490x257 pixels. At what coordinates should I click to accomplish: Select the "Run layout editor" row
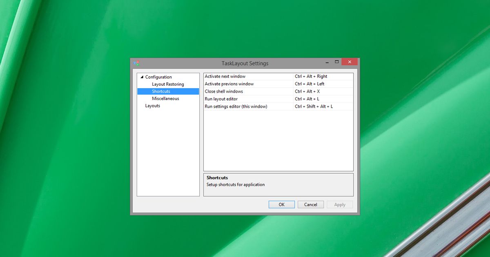click(x=221, y=99)
